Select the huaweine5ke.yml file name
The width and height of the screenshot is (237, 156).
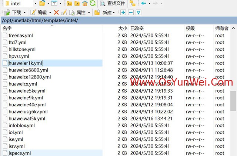(27, 91)
